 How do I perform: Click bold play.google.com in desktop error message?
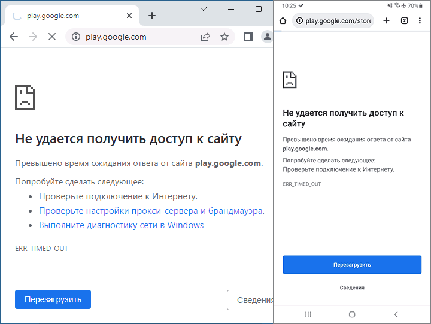228,163
